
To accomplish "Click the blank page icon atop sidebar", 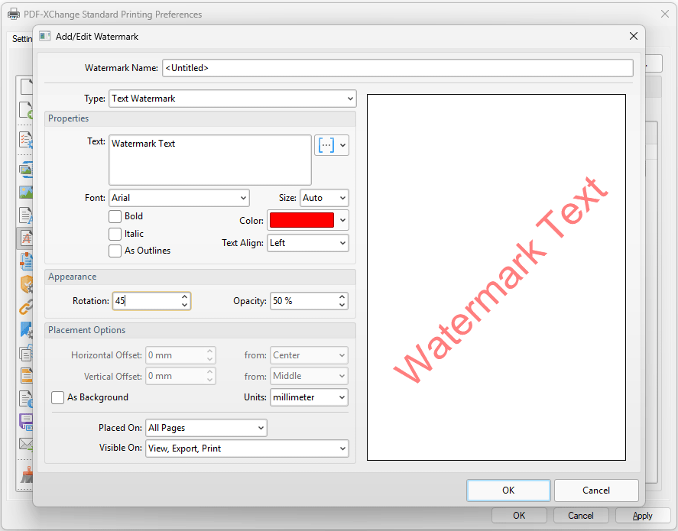I will coord(26,86).
